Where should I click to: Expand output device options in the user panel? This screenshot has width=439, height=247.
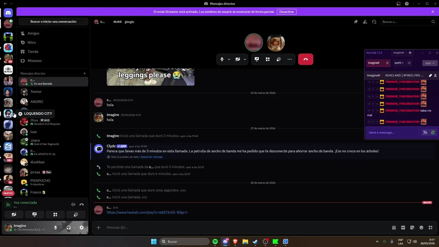pos(74,227)
